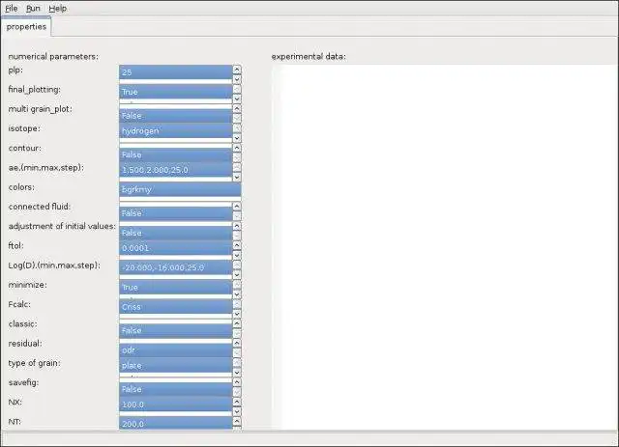This screenshot has height=447, width=619.
Task: Select odr in the residual list
Action: tap(176, 350)
